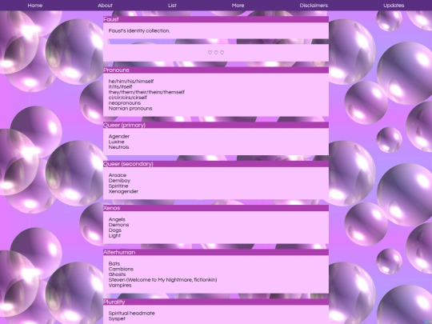Select the Cambions entry
Image resolution: width=432 pixels, height=324 pixels.
pyautogui.click(x=121, y=269)
